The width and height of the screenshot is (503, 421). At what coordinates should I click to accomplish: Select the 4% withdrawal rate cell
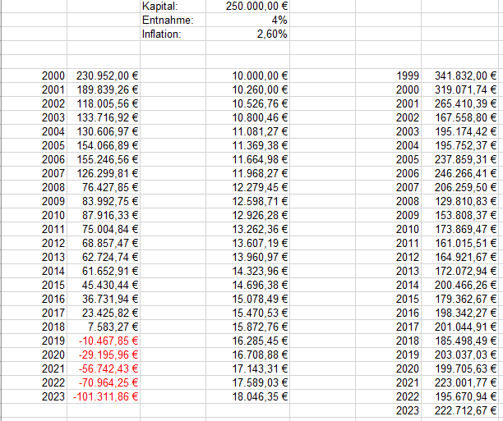click(279, 20)
